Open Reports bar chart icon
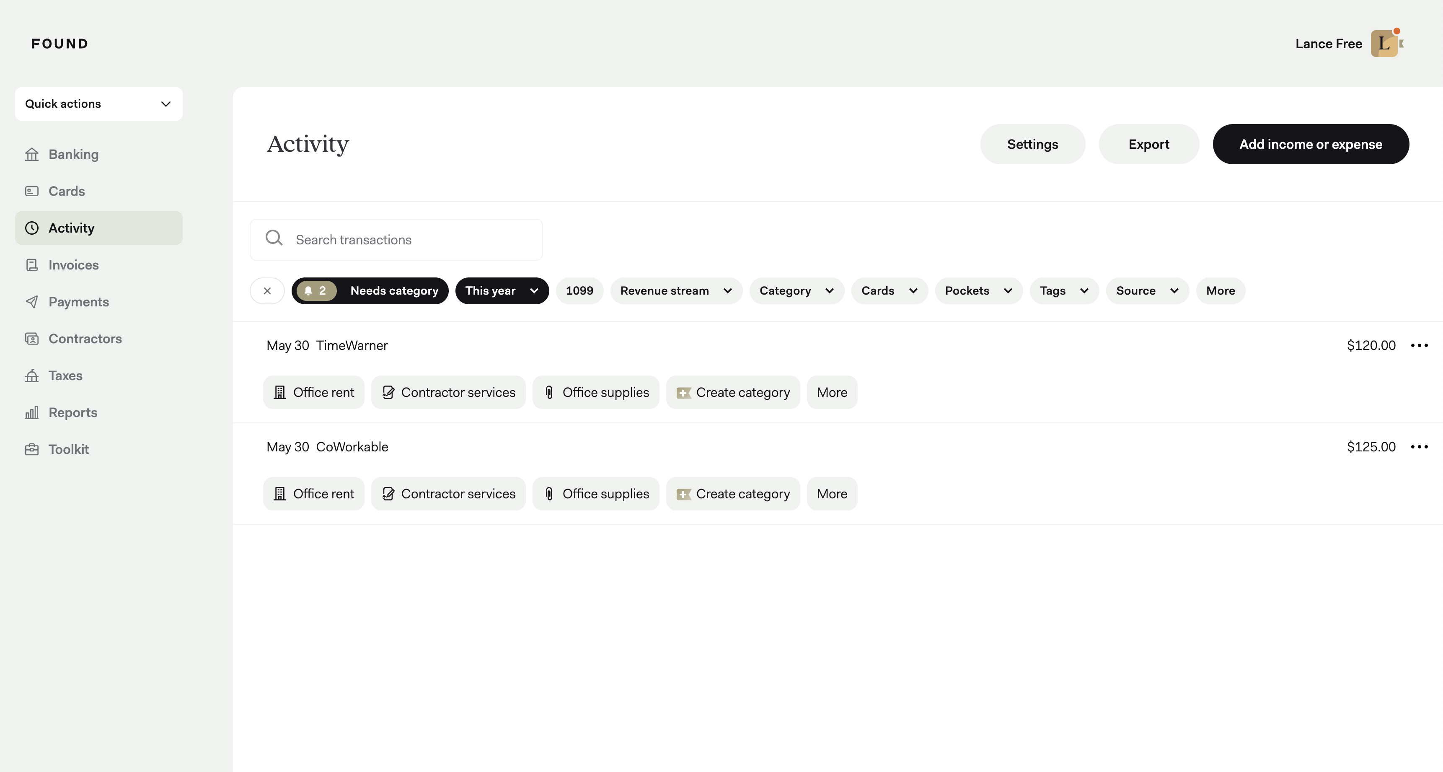 tap(32, 412)
